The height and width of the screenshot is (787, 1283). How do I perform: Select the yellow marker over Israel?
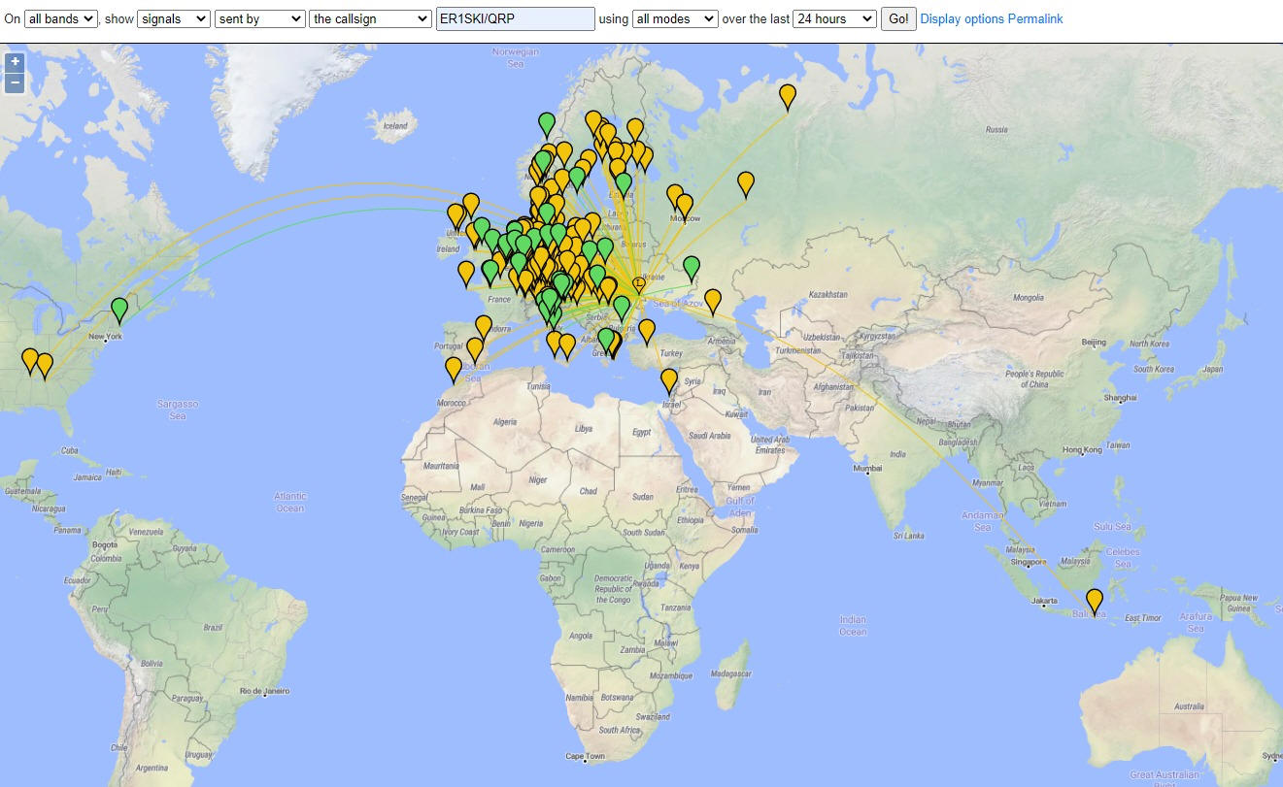(669, 379)
